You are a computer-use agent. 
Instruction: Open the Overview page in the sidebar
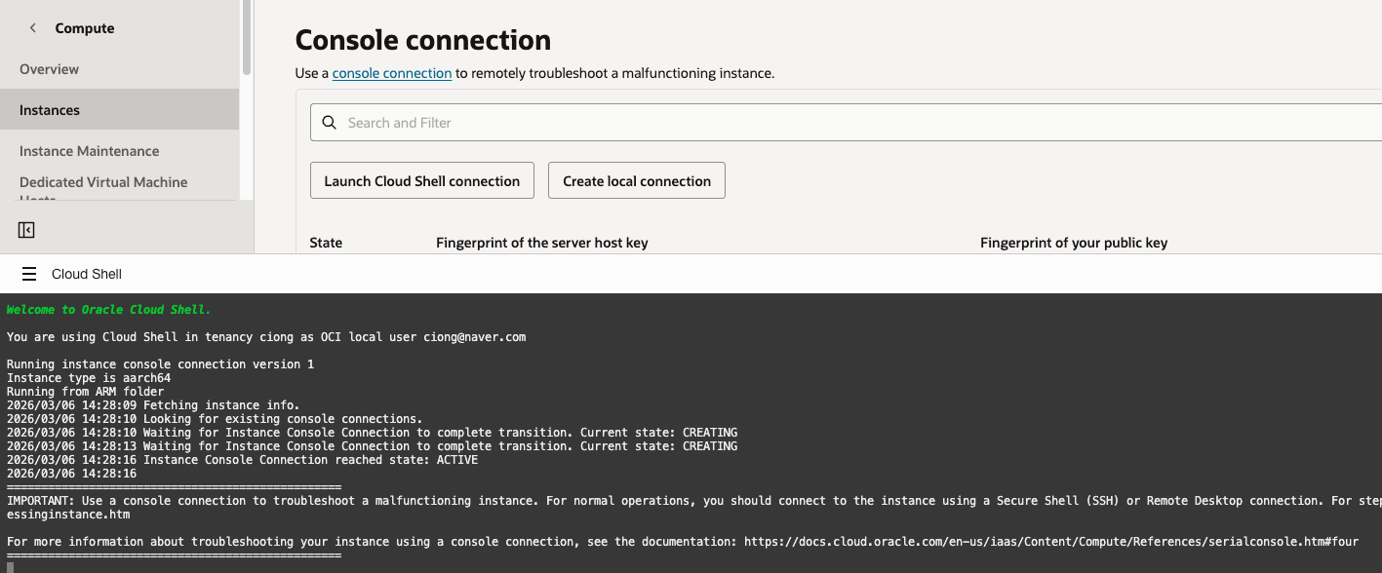click(x=49, y=69)
